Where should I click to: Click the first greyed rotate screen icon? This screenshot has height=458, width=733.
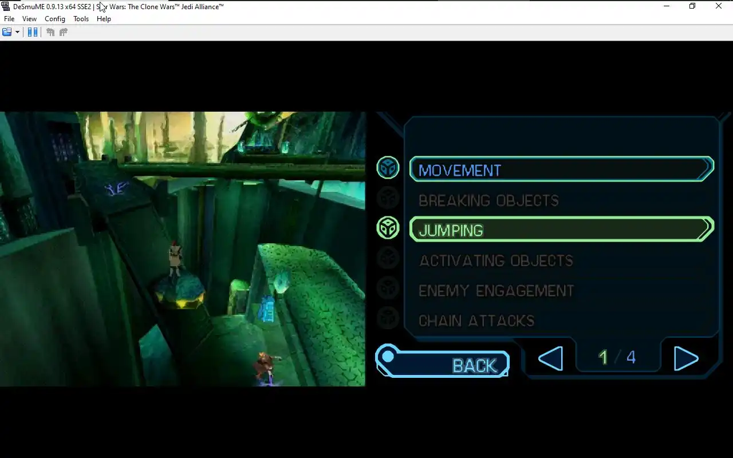coord(50,32)
